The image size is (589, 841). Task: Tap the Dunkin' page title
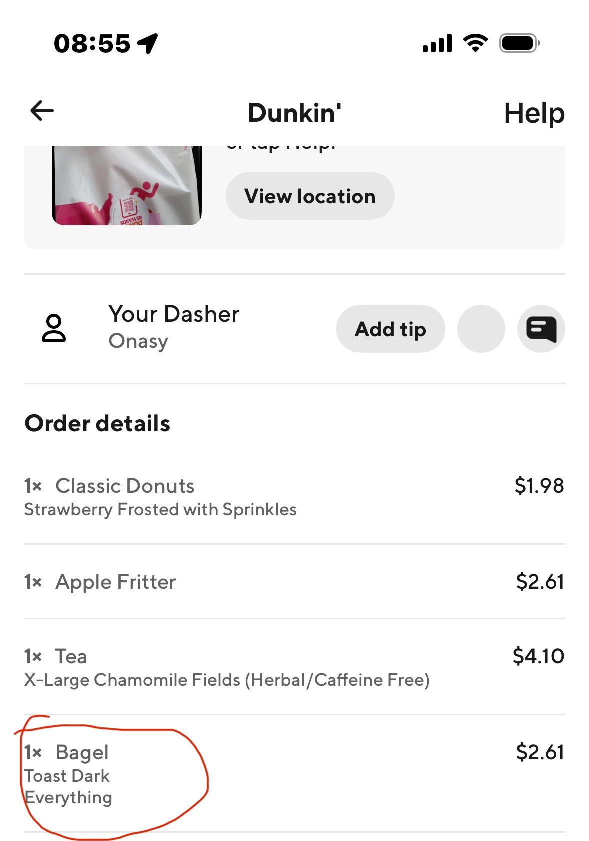click(x=295, y=113)
